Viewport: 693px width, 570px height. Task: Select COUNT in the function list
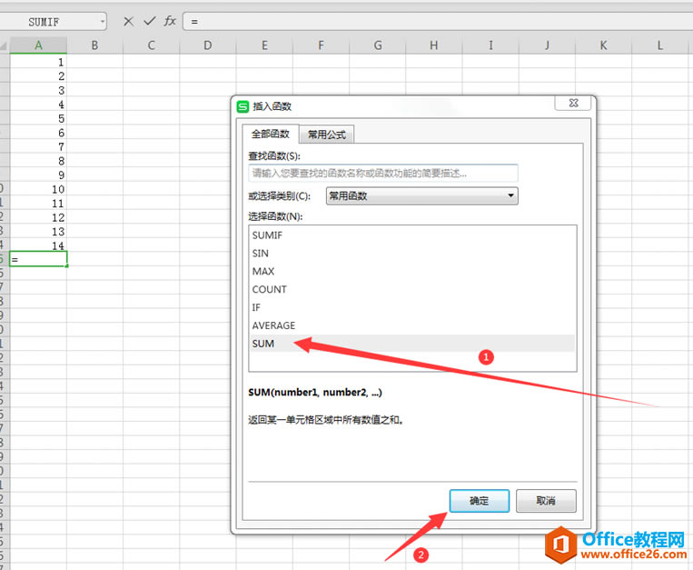(x=412, y=289)
